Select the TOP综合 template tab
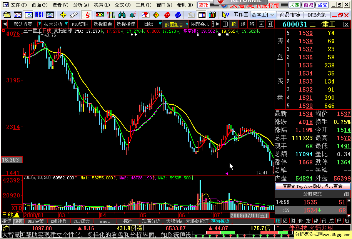Screen dimensions: 352x239 82,221
